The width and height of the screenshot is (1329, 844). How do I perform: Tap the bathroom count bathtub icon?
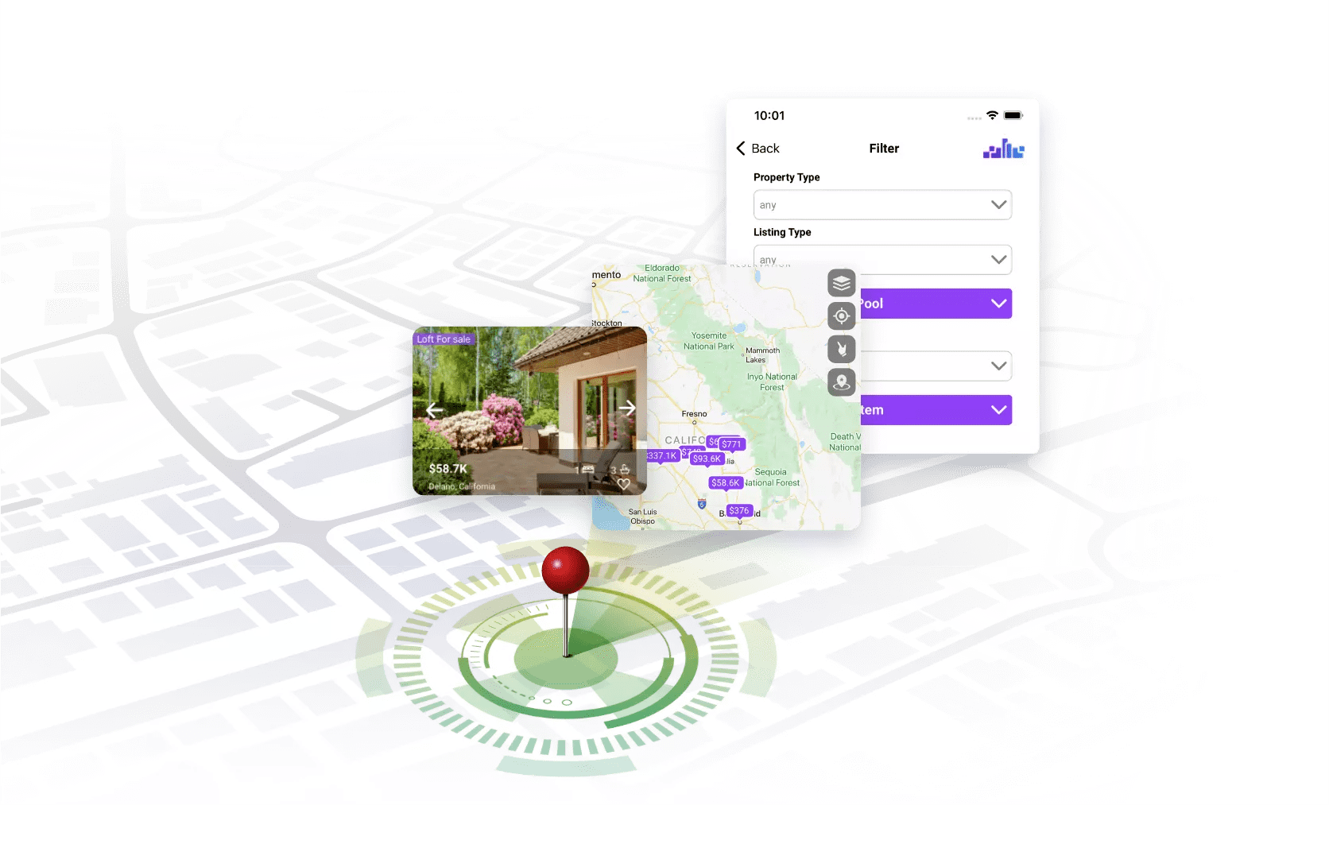[625, 470]
